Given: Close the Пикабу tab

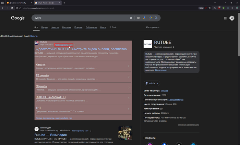Looking at the screenshot, I should click(x=32, y=3).
